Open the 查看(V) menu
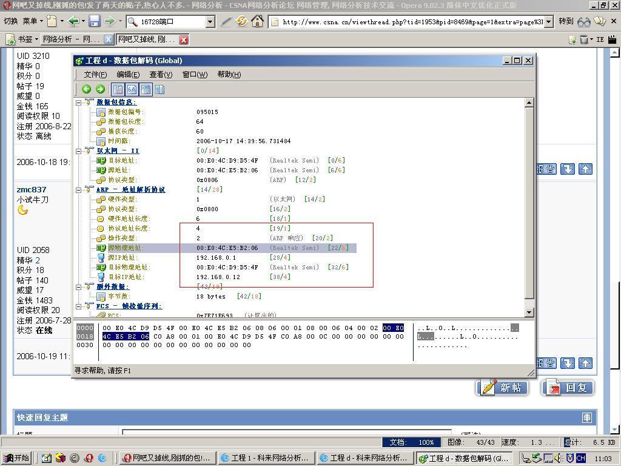The width and height of the screenshot is (621, 466). point(161,75)
